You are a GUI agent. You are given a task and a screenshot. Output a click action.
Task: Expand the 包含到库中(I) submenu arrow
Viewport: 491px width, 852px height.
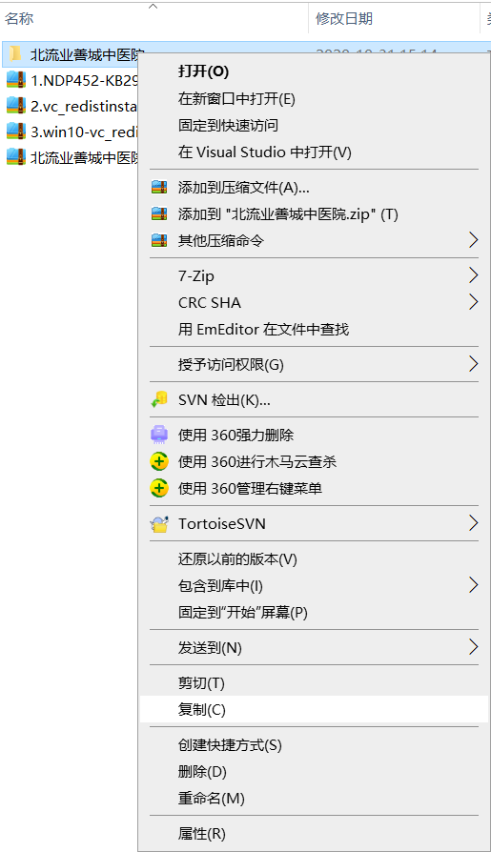click(474, 585)
